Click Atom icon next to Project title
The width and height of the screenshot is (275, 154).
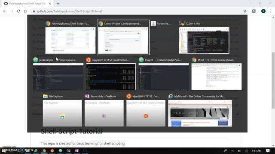(x=141, y=60)
